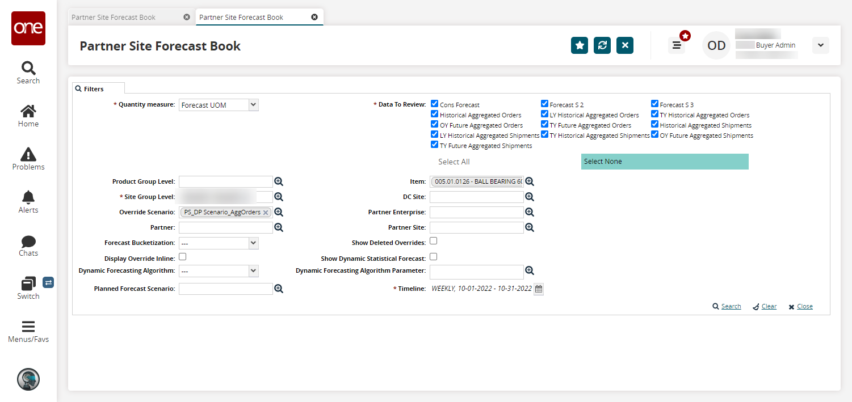Click the star favorite icon in header

coord(579,45)
